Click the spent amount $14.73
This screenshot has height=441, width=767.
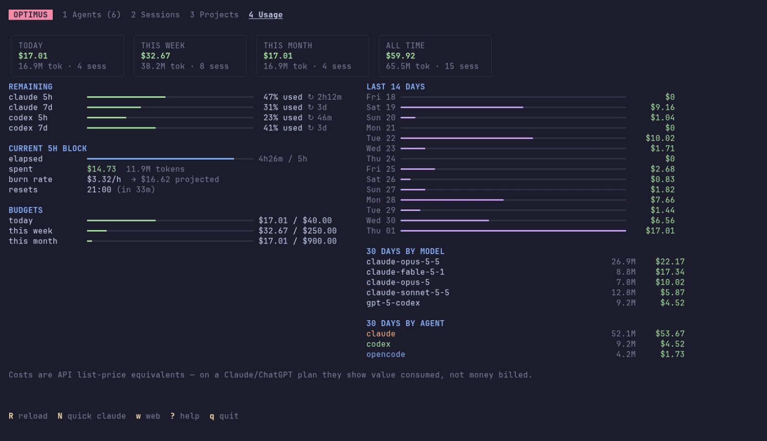[x=102, y=169]
